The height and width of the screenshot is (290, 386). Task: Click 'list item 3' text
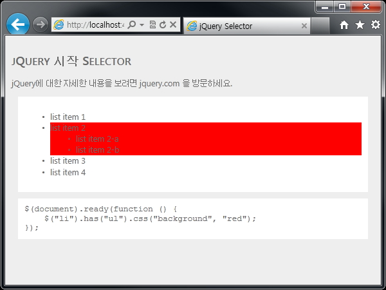pos(68,160)
